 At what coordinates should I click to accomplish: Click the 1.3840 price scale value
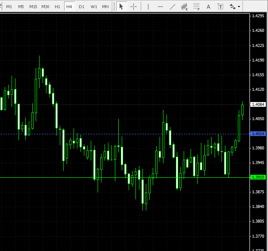tap(258, 207)
